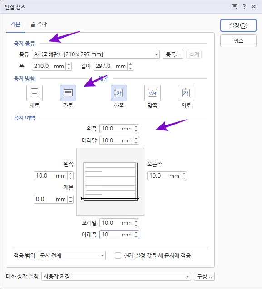This screenshot has width=262, height=289.
Task: Click the 길이 length input field
Action: (x=111, y=66)
